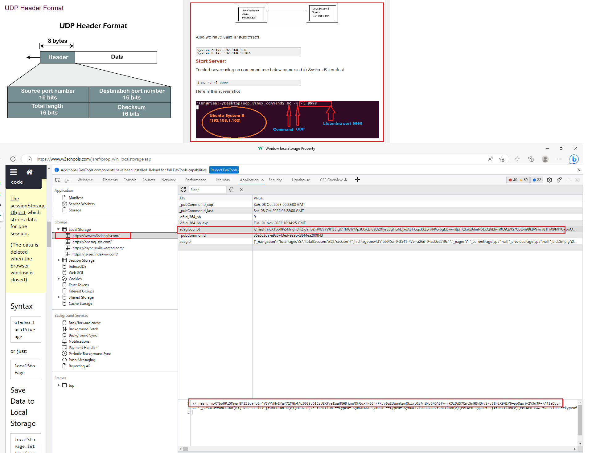Click the clear all storage circle-slash icon

[x=232, y=190]
